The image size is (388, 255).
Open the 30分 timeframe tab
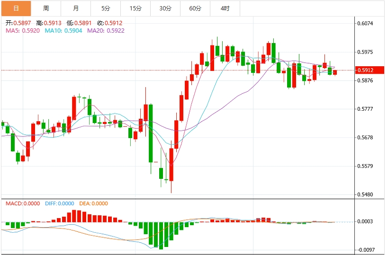pyautogui.click(x=165, y=9)
